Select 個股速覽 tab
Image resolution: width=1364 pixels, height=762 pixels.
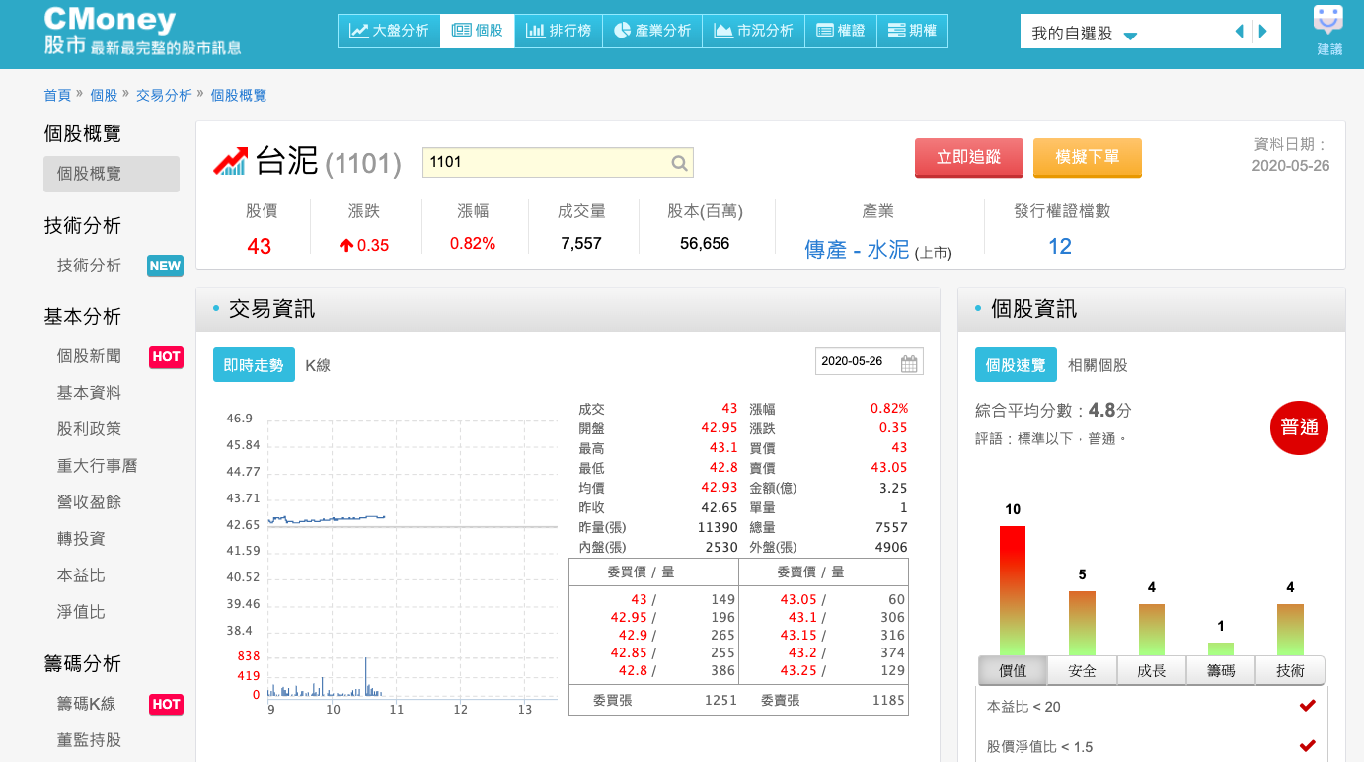[1016, 365]
